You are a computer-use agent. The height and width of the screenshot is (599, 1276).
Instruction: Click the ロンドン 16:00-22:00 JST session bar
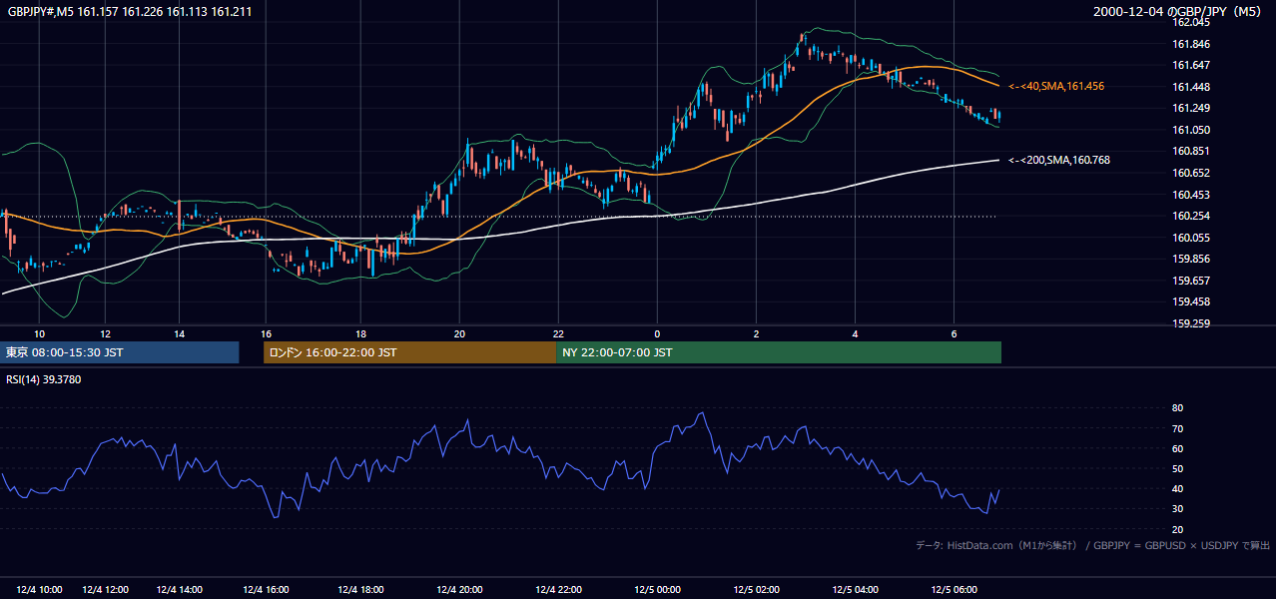pos(409,352)
